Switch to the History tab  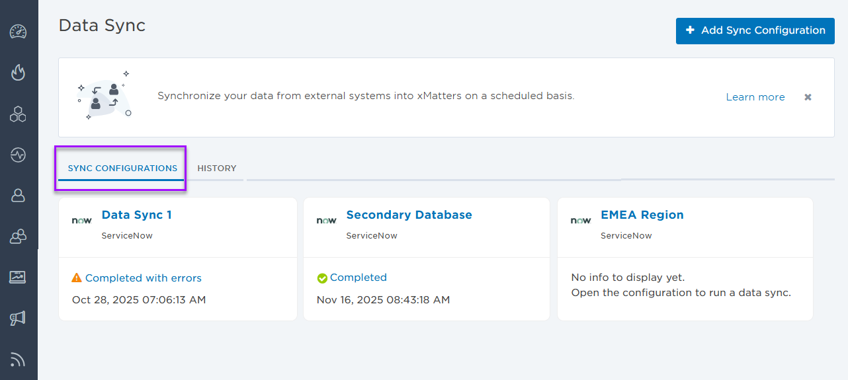[216, 169]
